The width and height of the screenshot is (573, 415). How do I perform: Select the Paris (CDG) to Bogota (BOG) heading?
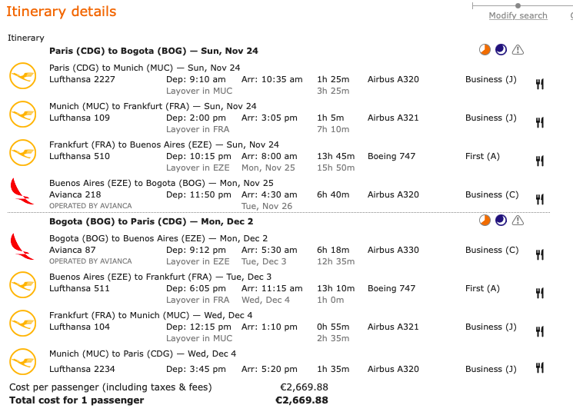(x=154, y=51)
